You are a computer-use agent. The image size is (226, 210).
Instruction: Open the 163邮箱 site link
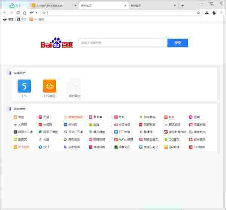(x=197, y=147)
